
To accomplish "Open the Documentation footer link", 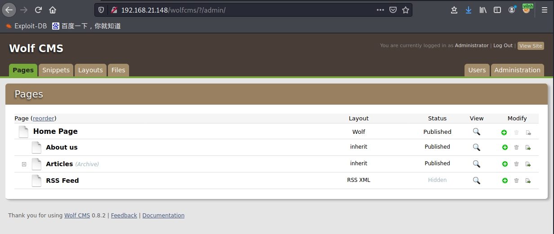I will tap(163, 216).
